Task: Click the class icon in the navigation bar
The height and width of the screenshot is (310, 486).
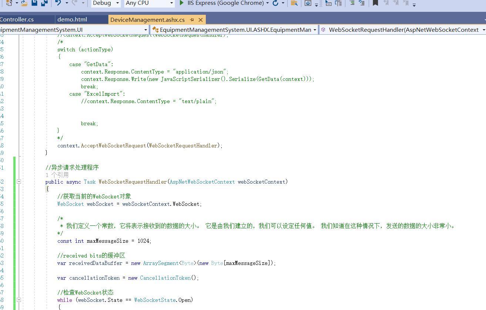Action: point(155,30)
